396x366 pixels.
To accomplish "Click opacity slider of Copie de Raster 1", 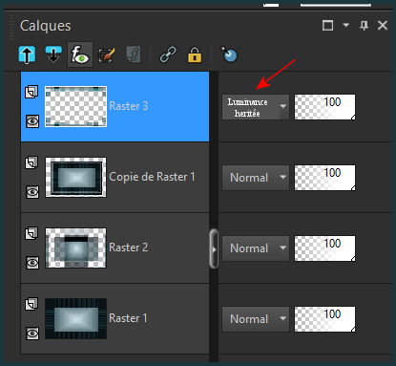I will coord(324,178).
